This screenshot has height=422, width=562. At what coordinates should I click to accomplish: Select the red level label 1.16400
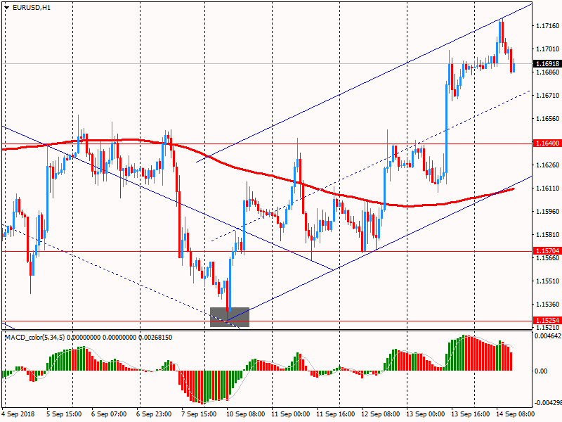pyautogui.click(x=548, y=143)
